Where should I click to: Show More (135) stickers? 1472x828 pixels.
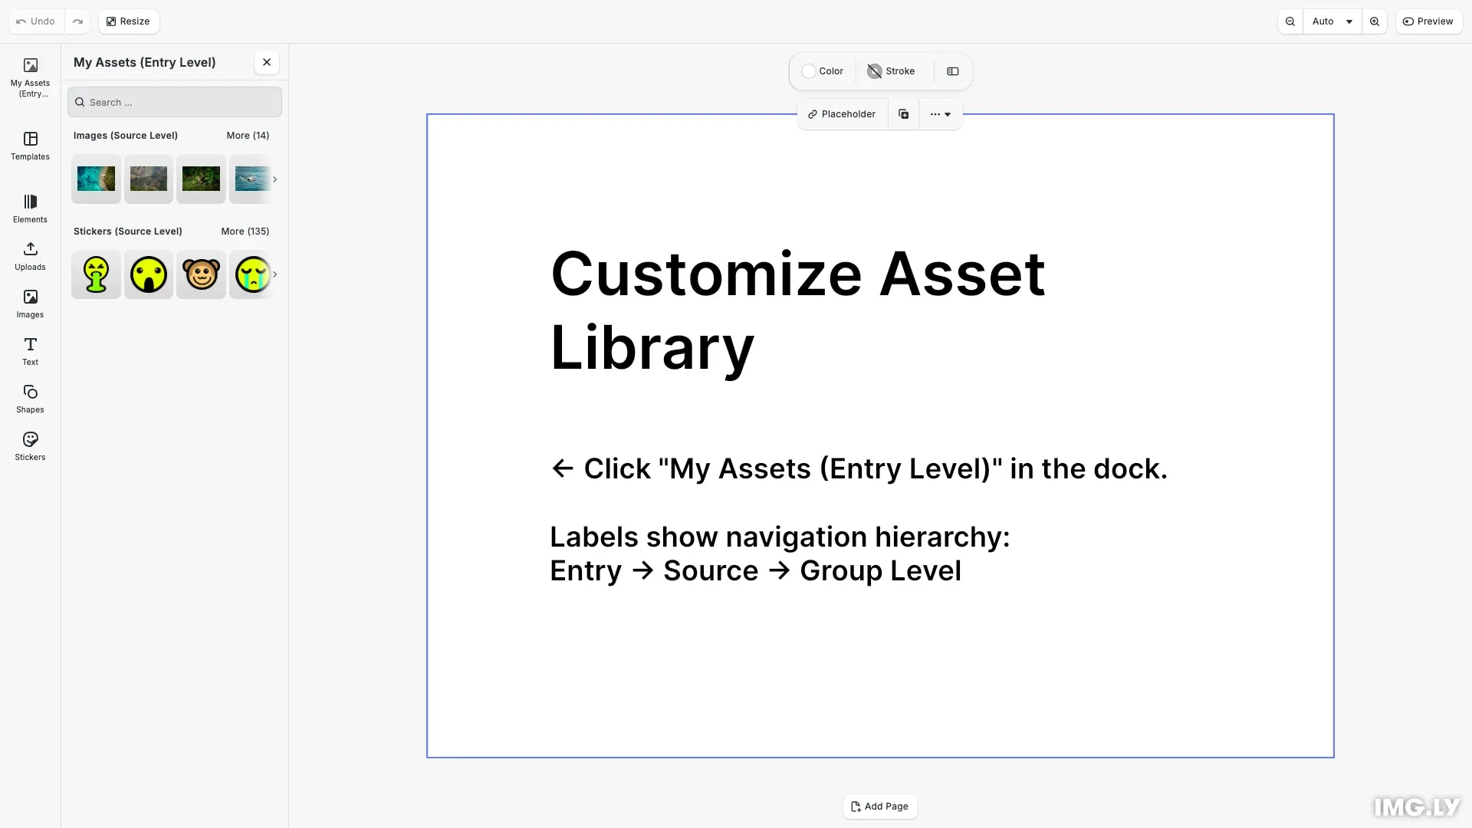(x=245, y=231)
